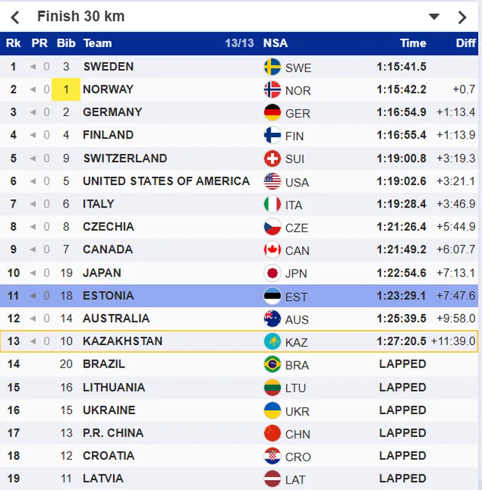Click Norway's yellow bib number 1

coord(66,90)
